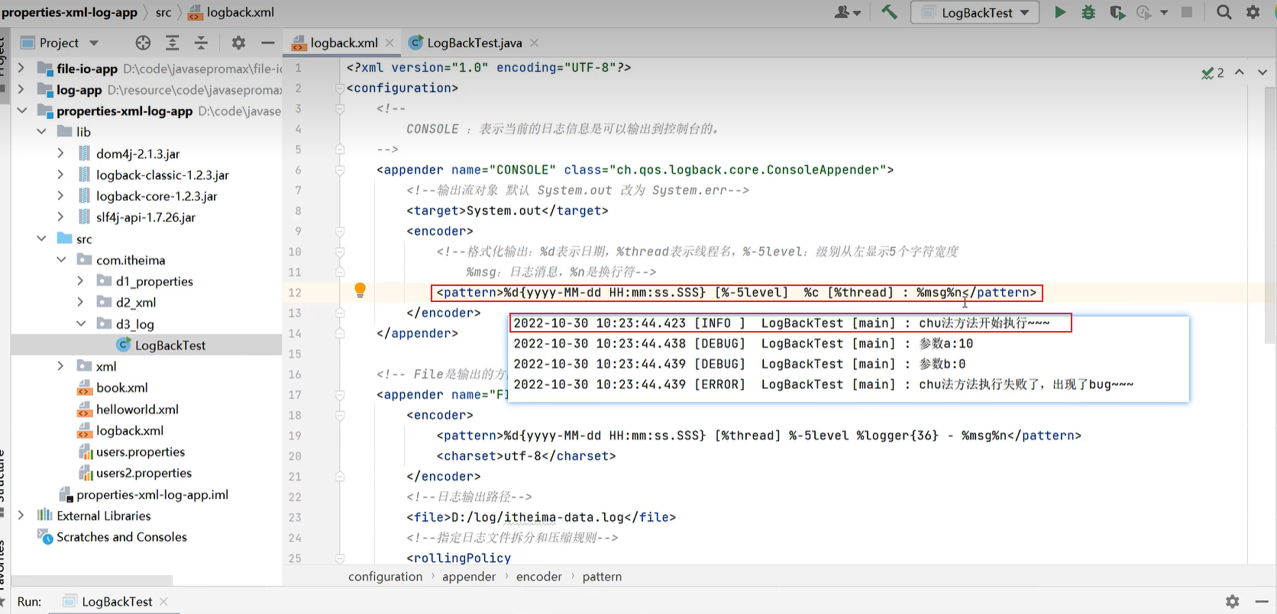Open the dropdown arrow beside the profiler icon
Image resolution: width=1277 pixels, height=614 pixels.
click(x=1164, y=12)
